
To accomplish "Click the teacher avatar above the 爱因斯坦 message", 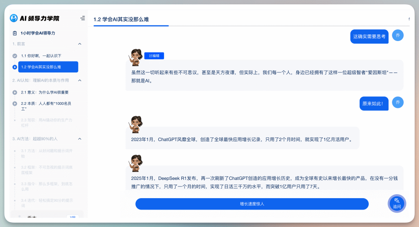I will click(x=136, y=57).
